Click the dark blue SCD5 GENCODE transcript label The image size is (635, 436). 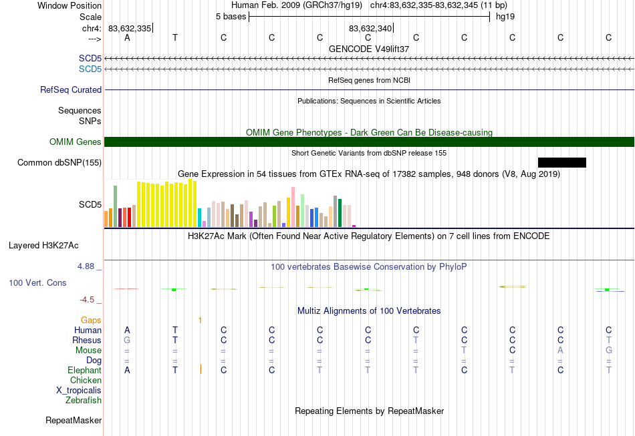(90, 58)
